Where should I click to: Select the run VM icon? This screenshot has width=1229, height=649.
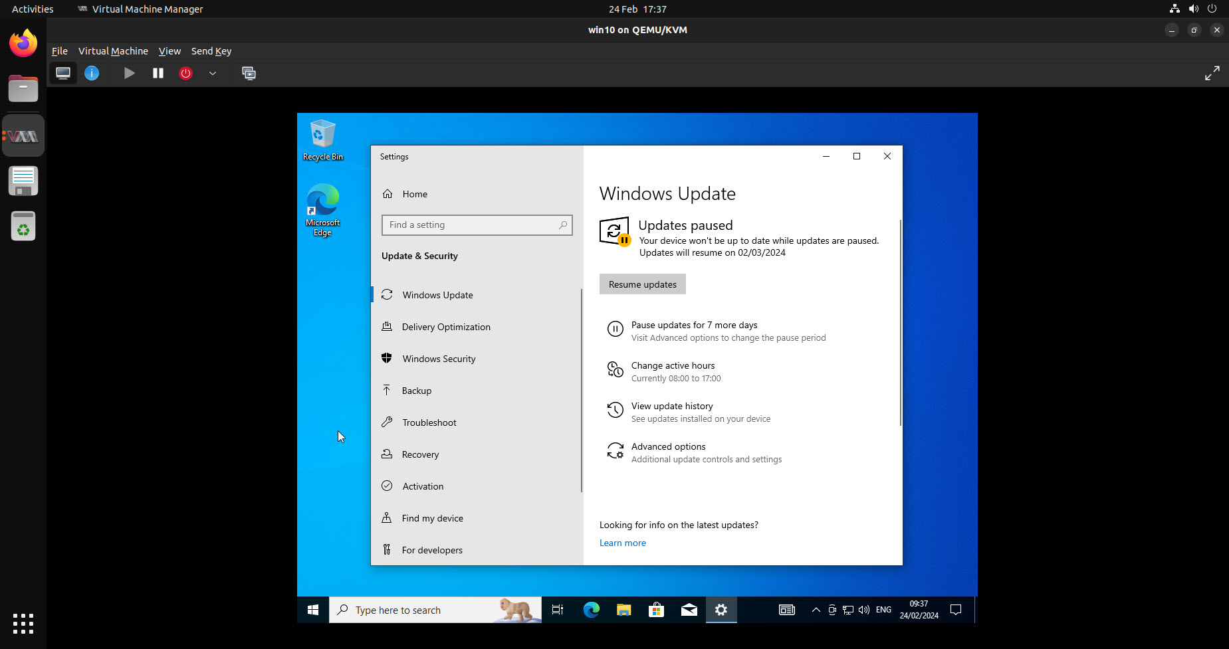coord(129,73)
